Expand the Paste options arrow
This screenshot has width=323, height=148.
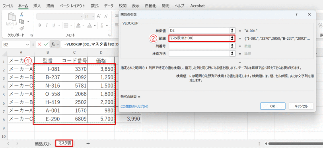point(12,28)
